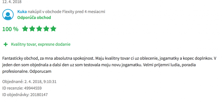
Task: Click the green plus icon for pros
Action: point(6,44)
